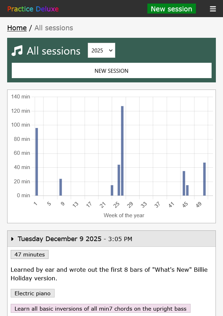
Task: Open the 2025 year dropdown
Action: (101, 51)
